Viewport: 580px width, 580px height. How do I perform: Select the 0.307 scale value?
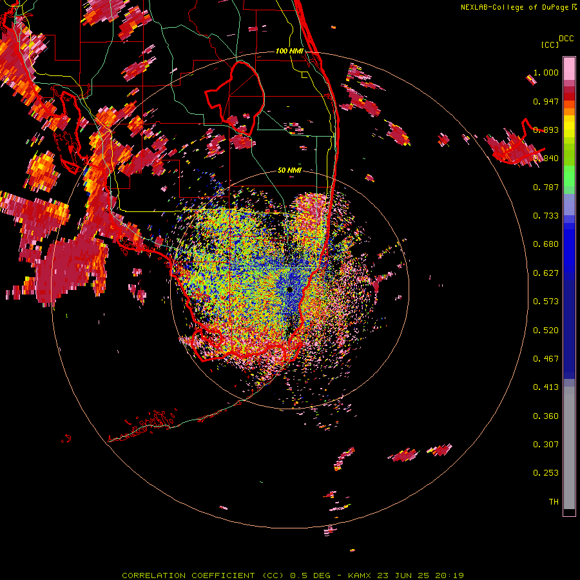coord(546,444)
